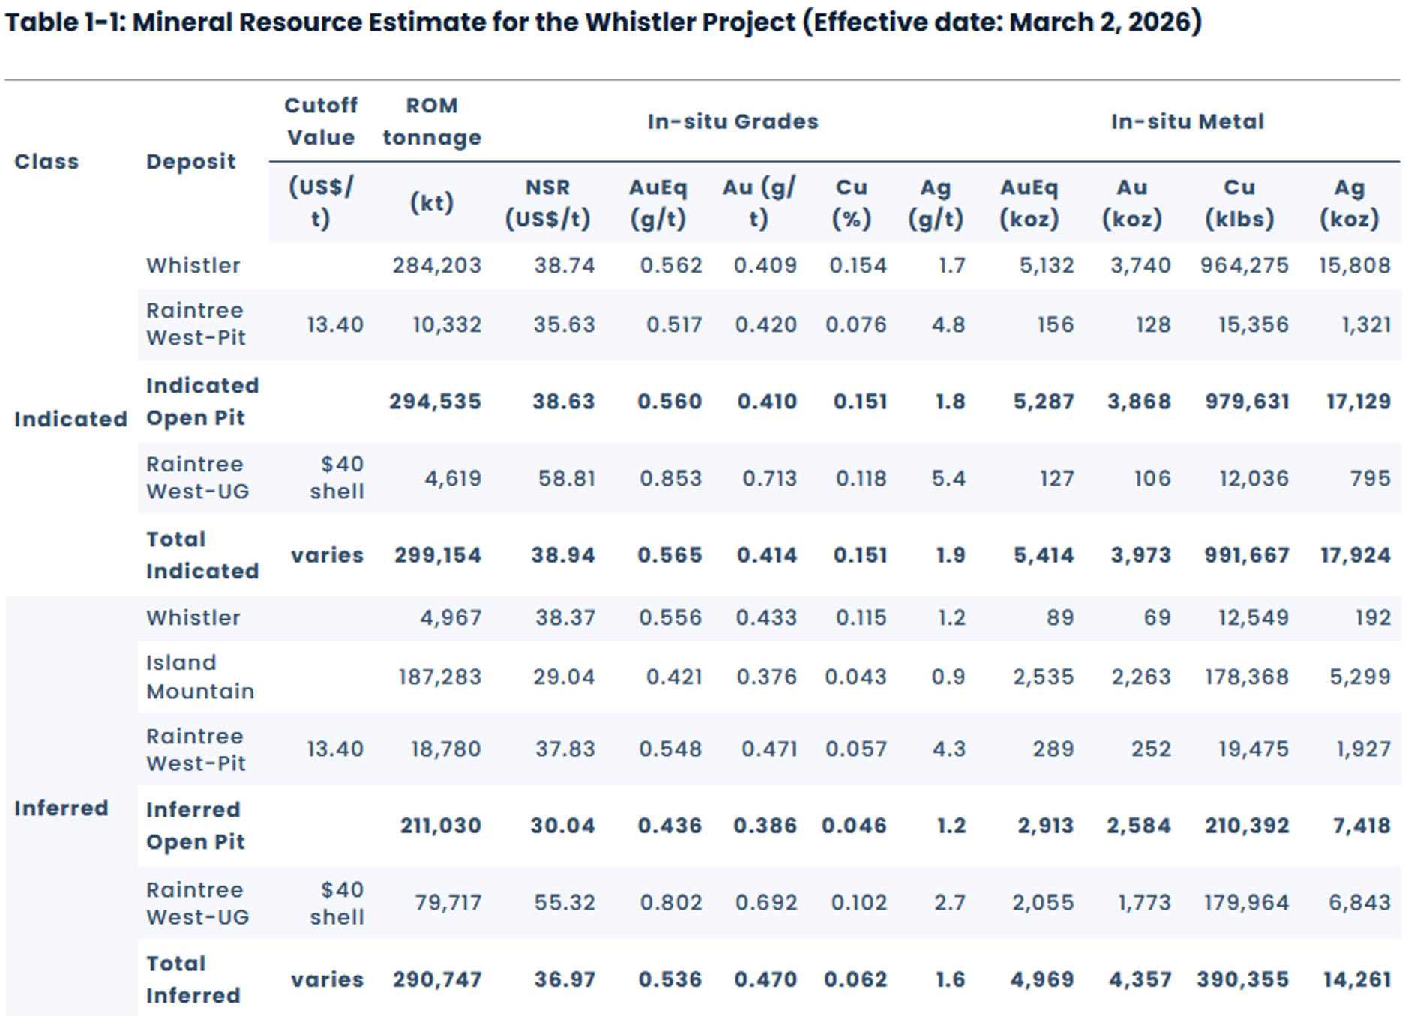Click the Indicated class label
Viewport: 1408px width, 1016px height.
pos(70,419)
